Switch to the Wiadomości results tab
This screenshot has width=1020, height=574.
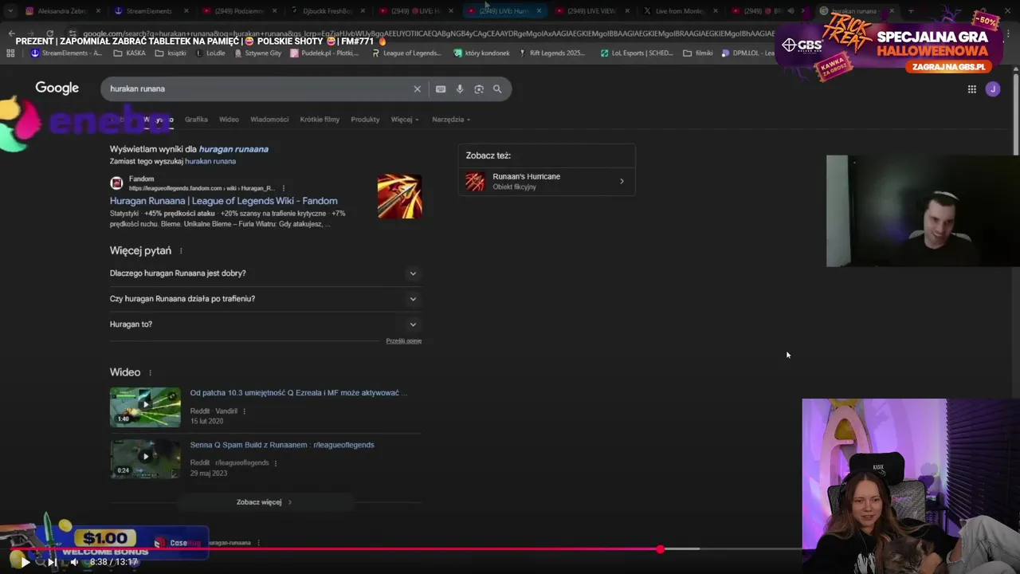269,120
